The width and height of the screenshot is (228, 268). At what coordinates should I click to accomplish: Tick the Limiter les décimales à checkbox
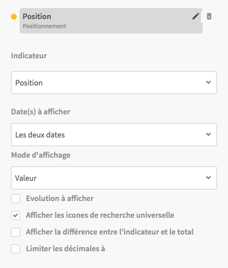(16, 249)
